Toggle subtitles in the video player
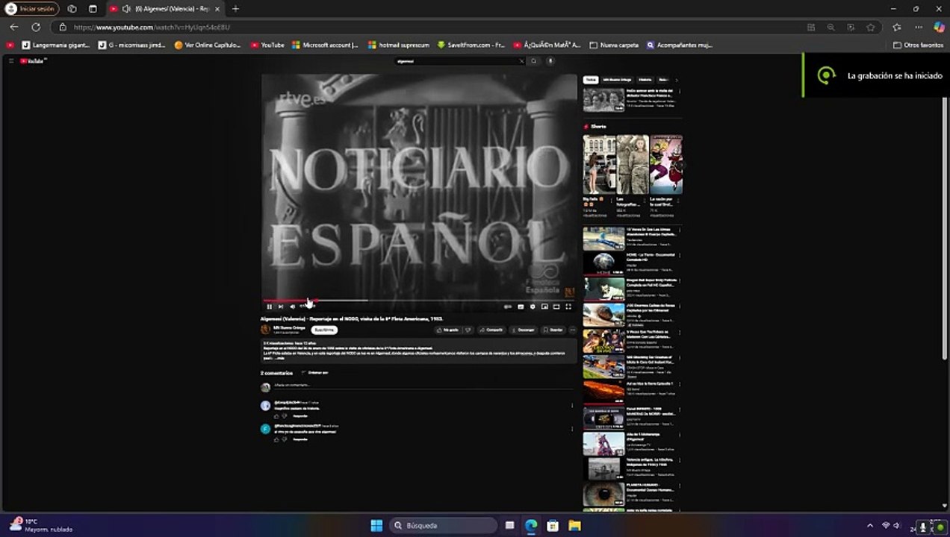The image size is (950, 537). tap(521, 307)
